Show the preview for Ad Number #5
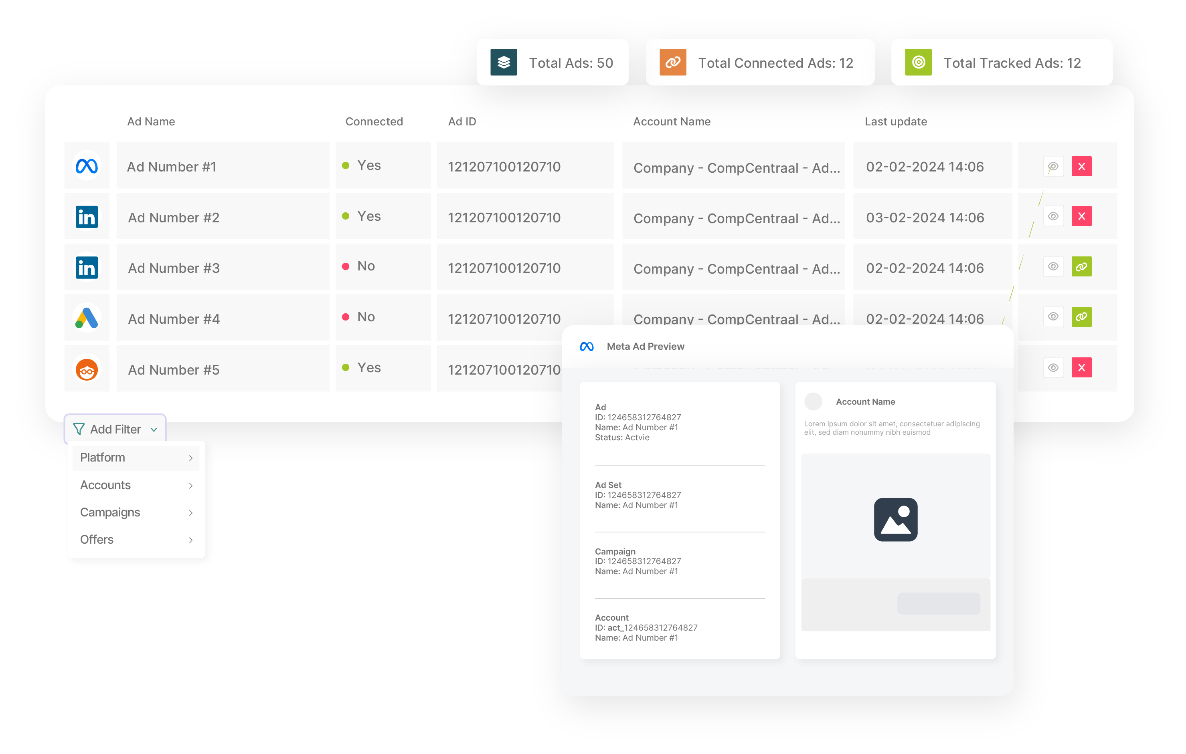The image size is (1186, 754). click(1053, 368)
